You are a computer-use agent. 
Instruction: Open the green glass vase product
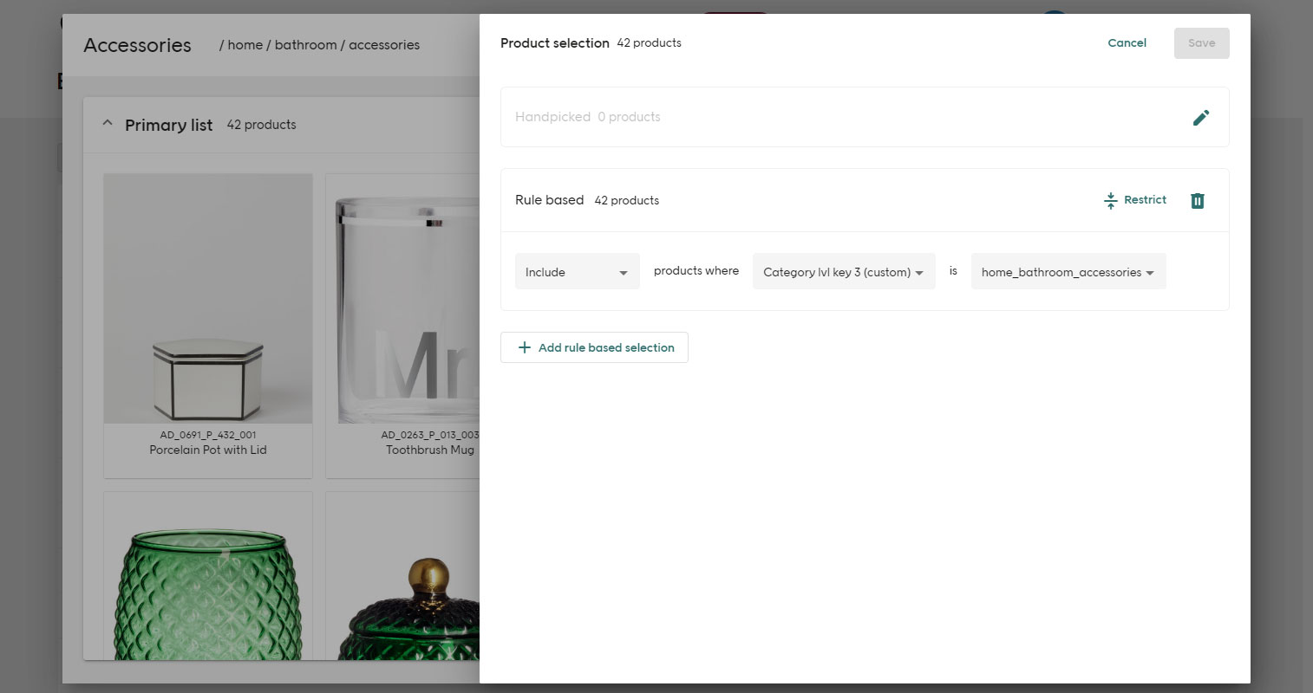pyautogui.click(x=208, y=576)
